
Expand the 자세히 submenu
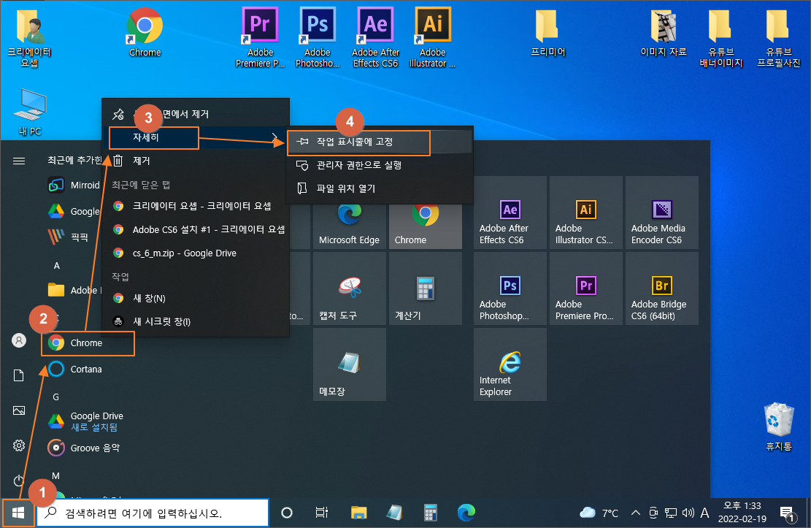click(196, 138)
